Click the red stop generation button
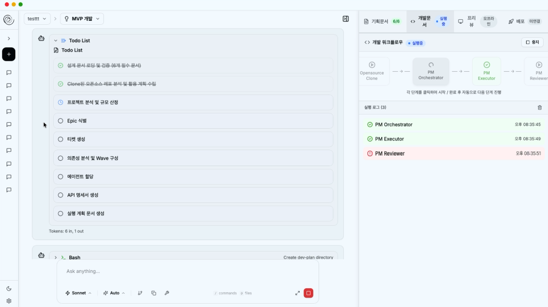This screenshot has height=307, width=548. [309, 293]
